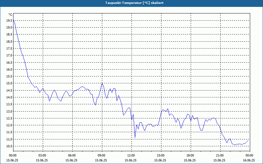
Task: Click the chart title Taupunkt-Temperatur skaliert
Action: pos(134,3)
